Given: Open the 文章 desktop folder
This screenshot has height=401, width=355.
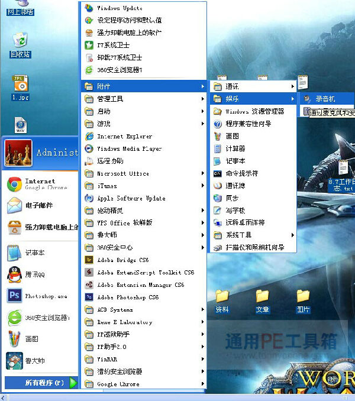Looking at the screenshot, I should point(263,301).
